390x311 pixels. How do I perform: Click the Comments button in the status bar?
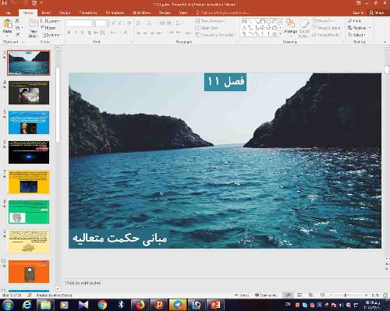click(x=266, y=295)
